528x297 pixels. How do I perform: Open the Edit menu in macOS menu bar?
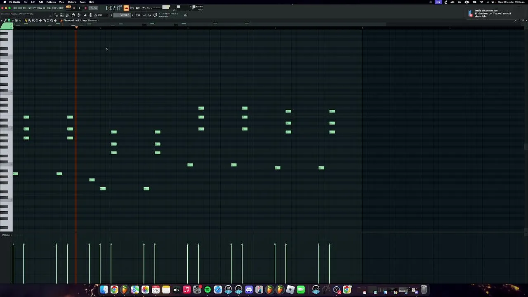pos(33,2)
